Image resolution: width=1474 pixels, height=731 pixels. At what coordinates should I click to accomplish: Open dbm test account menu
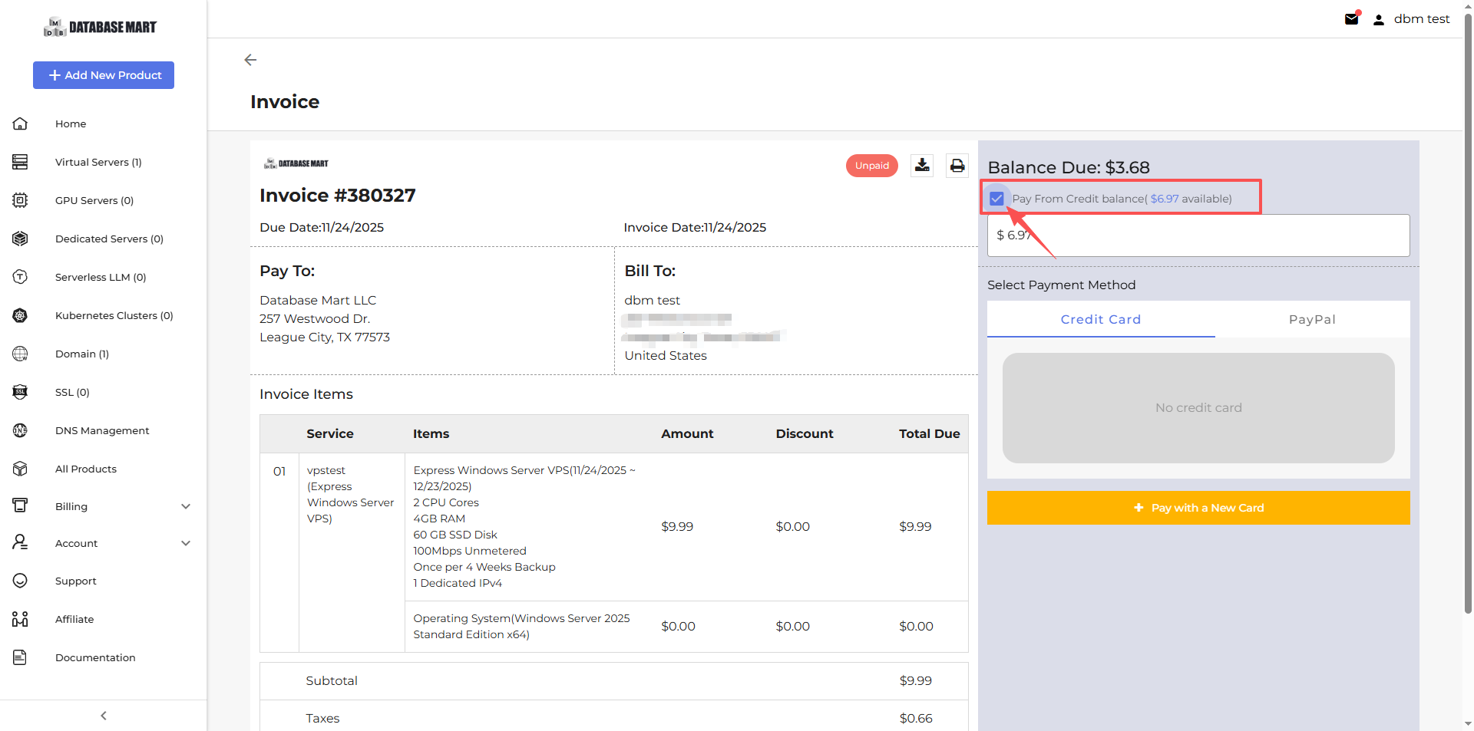pos(1422,19)
